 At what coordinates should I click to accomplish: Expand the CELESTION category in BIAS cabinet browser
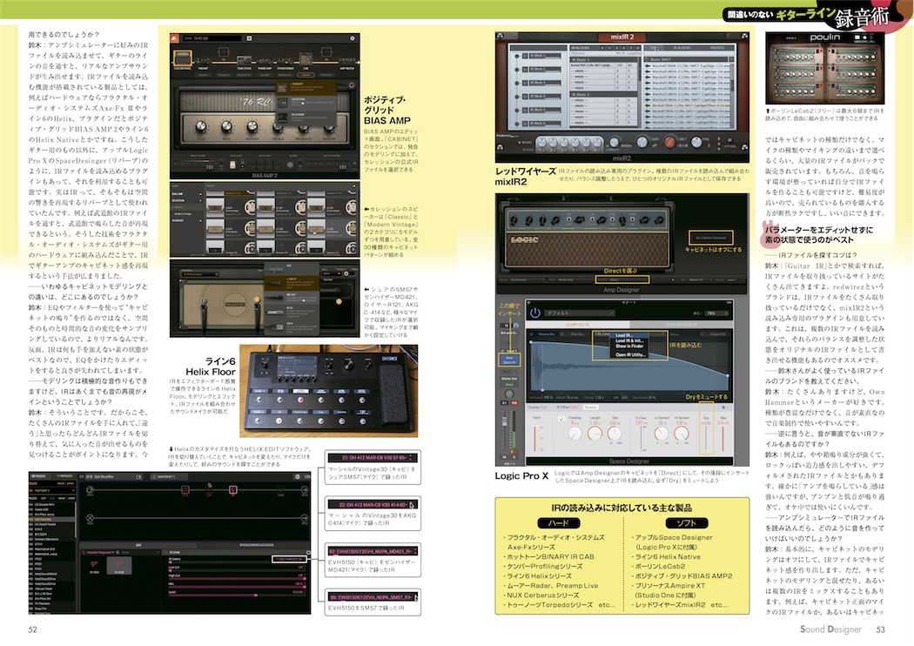tap(186, 200)
